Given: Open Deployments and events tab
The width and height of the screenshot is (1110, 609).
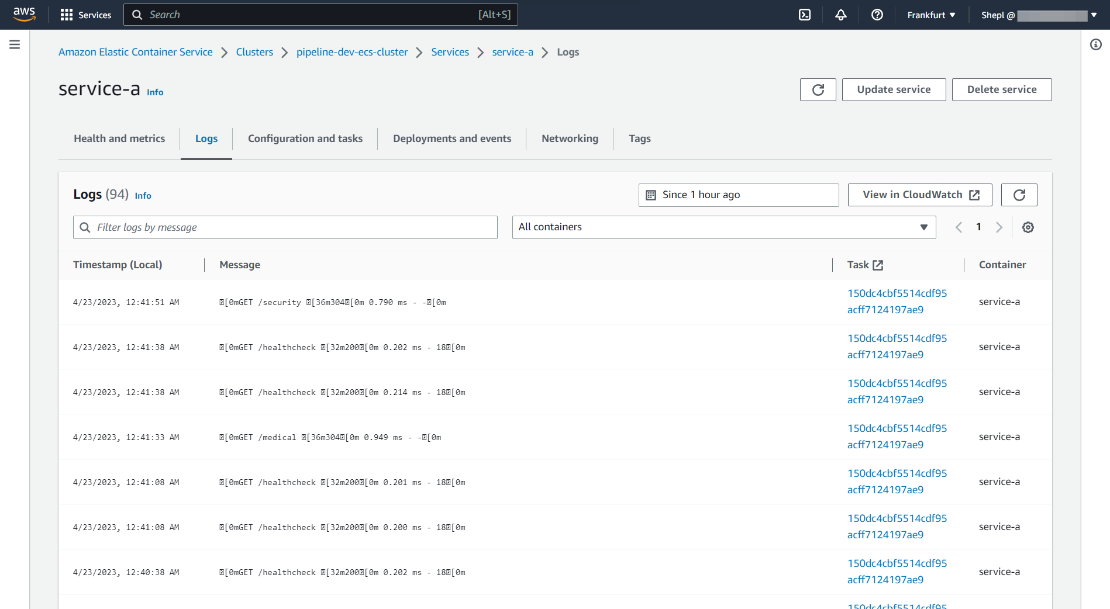Looking at the screenshot, I should pos(452,139).
